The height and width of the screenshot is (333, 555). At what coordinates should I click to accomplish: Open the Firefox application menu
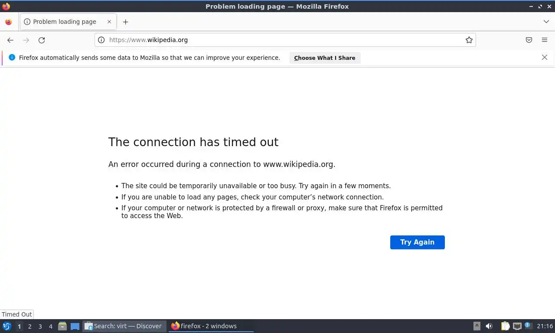(x=545, y=40)
